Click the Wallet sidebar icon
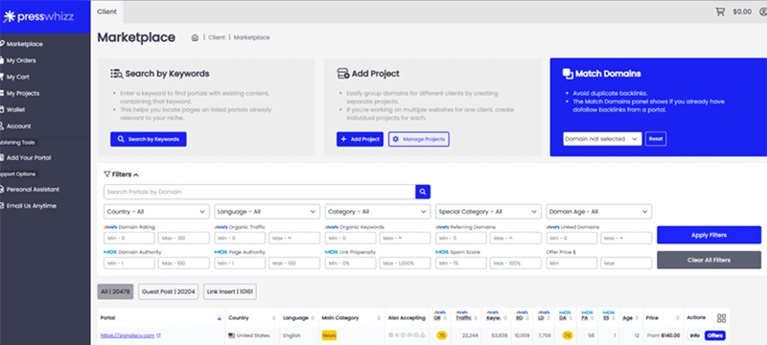 (x=3, y=110)
